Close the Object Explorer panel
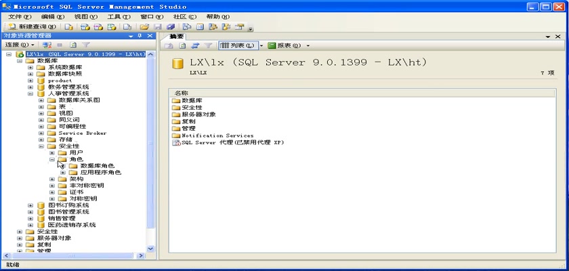Viewport: 569px width, 271px height. click(150, 36)
